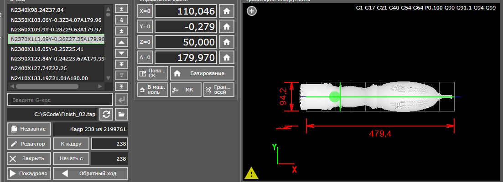The height and width of the screenshot is (182, 503).
Task: Click the Z position value 50,000
Action: pyautogui.click(x=186, y=41)
